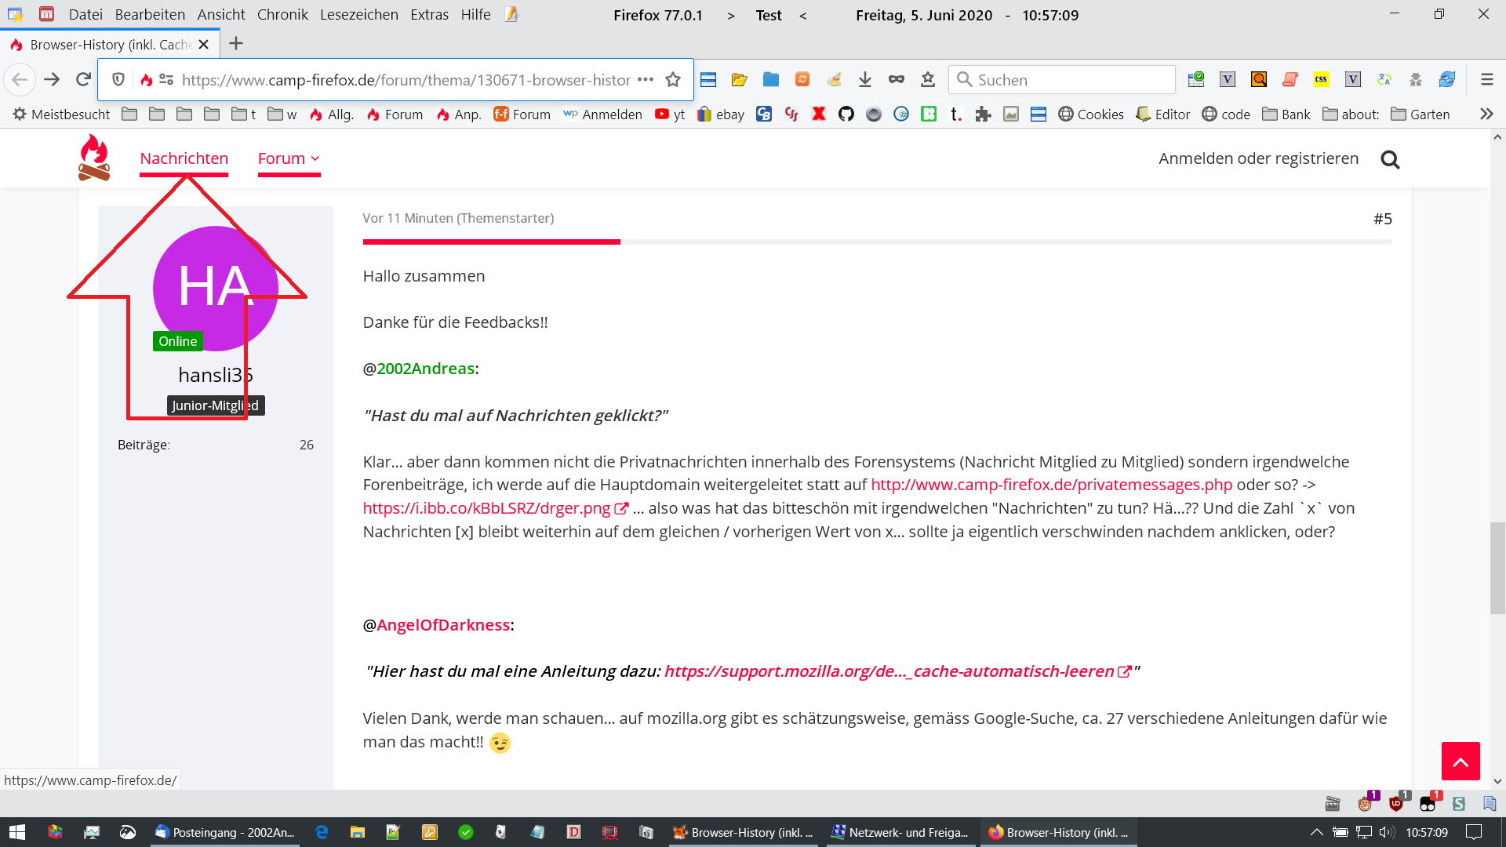The height and width of the screenshot is (847, 1506).
Task: Open the Firefox hamburger menu
Action: pos(1486,79)
